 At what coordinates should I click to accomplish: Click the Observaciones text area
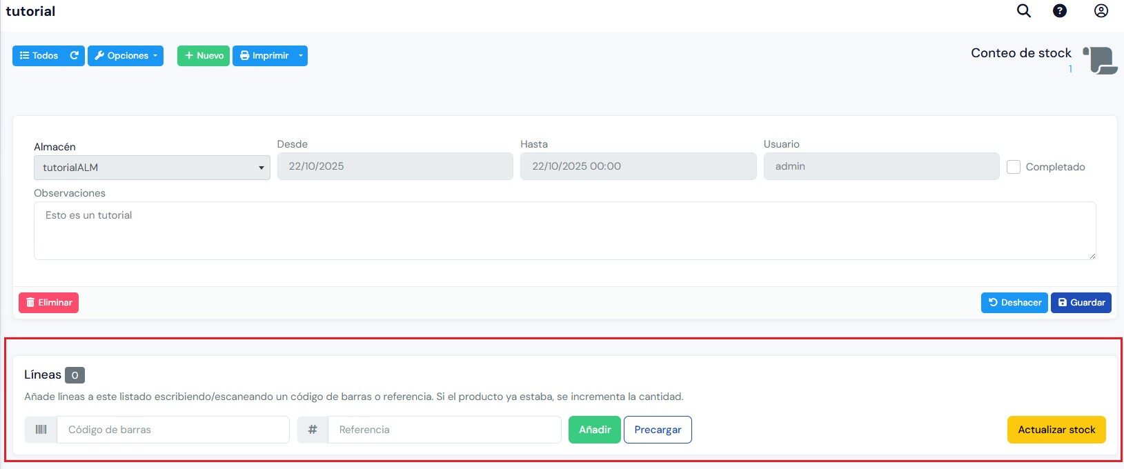pyautogui.click(x=564, y=230)
